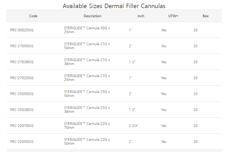Select product code PRC-22070ISG
The image size is (226, 152).
coord(22,126)
